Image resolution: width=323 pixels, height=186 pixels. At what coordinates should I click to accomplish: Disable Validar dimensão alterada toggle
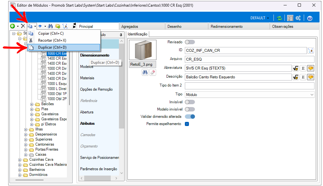[x=190, y=117]
